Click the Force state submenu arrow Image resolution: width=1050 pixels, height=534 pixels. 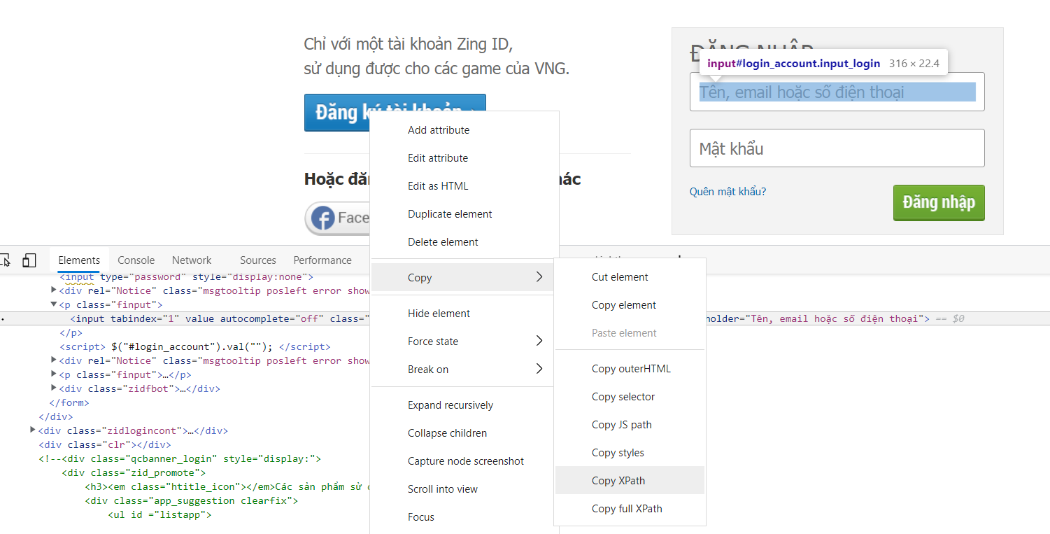click(539, 341)
